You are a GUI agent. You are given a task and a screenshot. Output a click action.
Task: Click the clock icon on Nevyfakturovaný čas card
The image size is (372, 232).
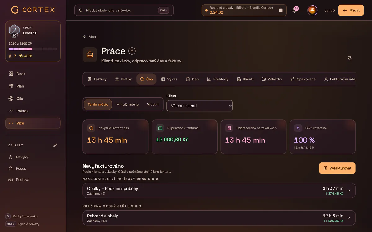[91, 128]
